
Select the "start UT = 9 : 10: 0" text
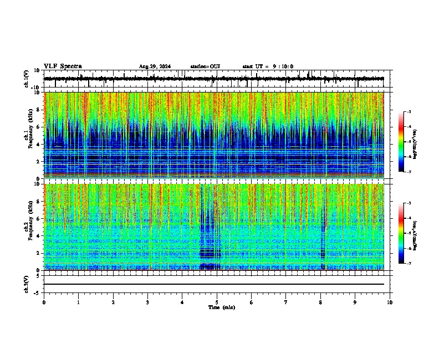tap(268, 66)
